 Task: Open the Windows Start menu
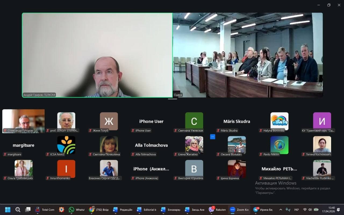tap(8, 210)
